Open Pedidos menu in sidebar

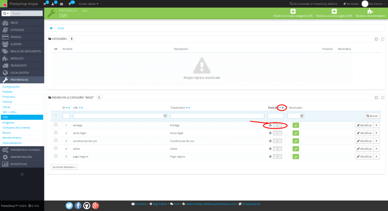click(22, 37)
